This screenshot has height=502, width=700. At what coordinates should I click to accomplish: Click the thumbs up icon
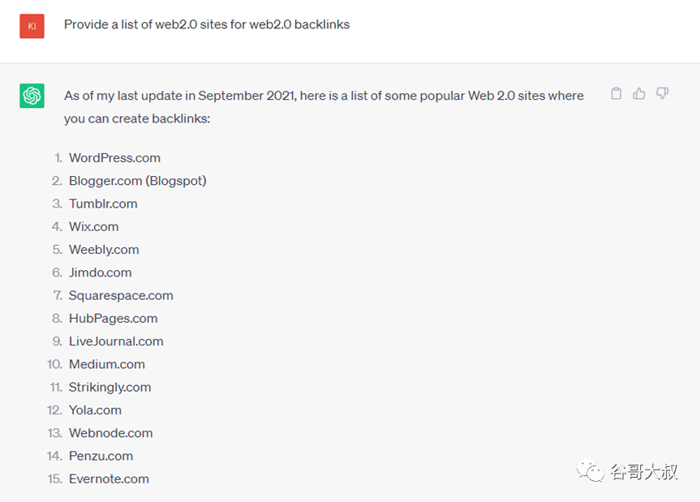click(x=639, y=94)
